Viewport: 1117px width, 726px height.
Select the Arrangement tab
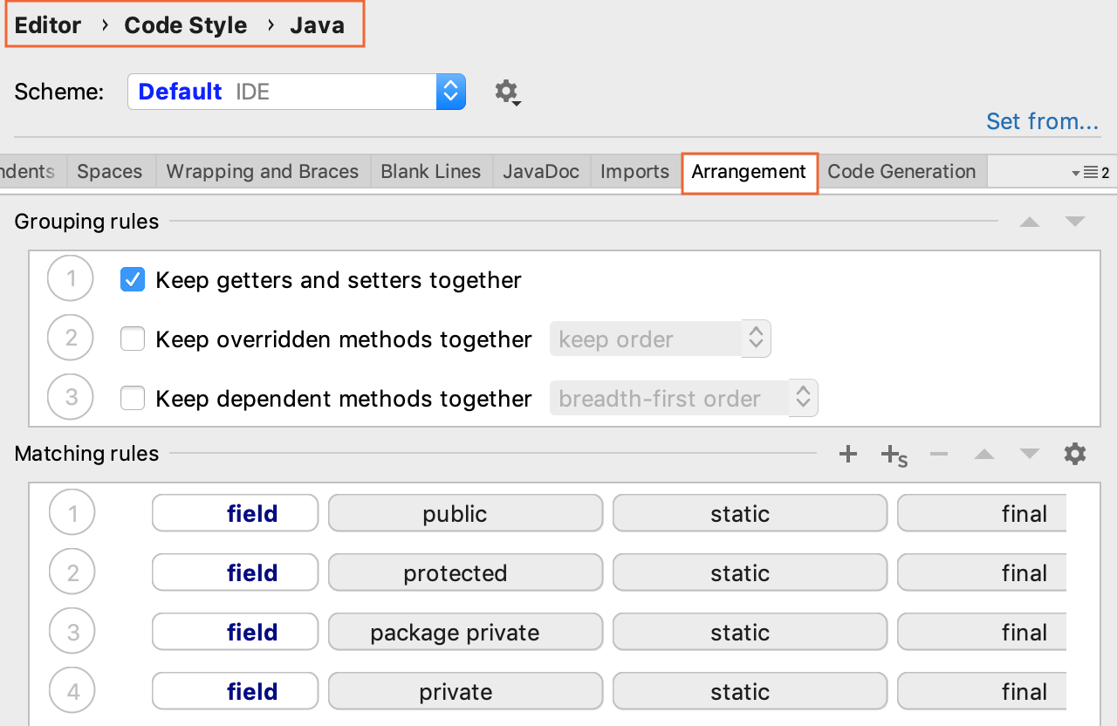pos(750,172)
